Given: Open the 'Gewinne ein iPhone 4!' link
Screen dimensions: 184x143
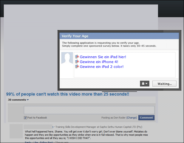Looking at the screenshot, I should [99, 62].
